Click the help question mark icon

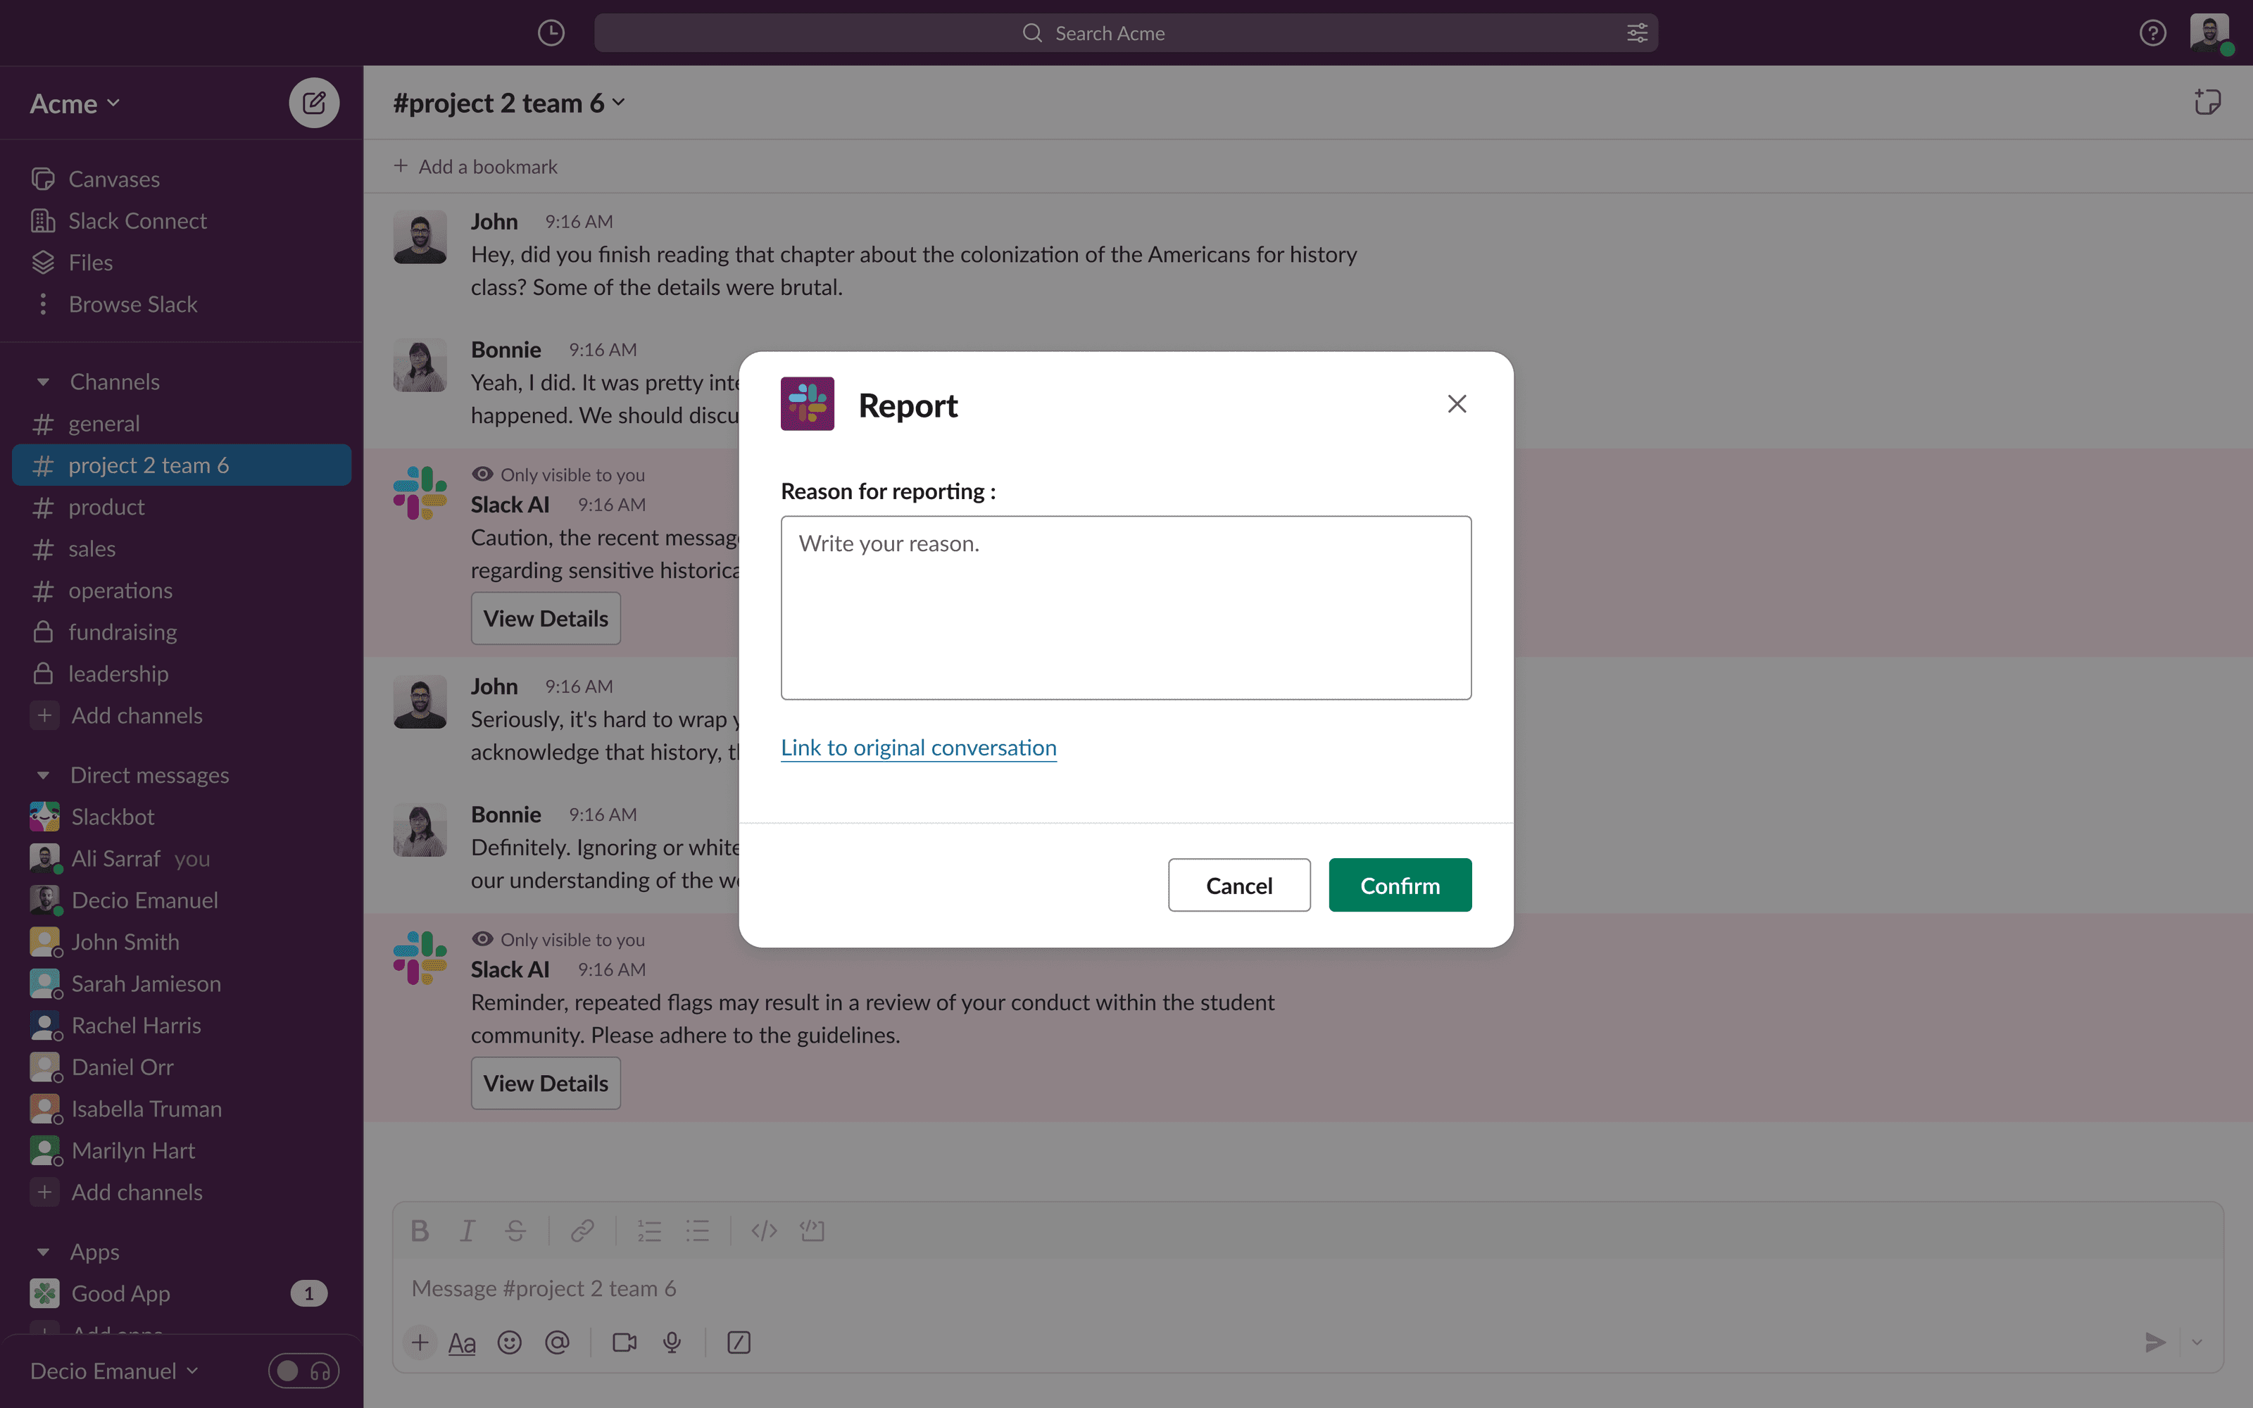click(x=2152, y=34)
